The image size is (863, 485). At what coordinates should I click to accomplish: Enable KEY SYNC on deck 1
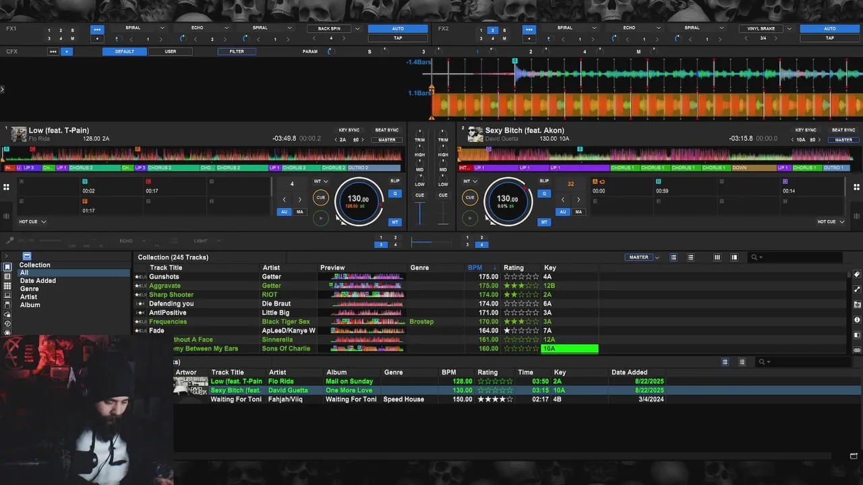tap(349, 130)
